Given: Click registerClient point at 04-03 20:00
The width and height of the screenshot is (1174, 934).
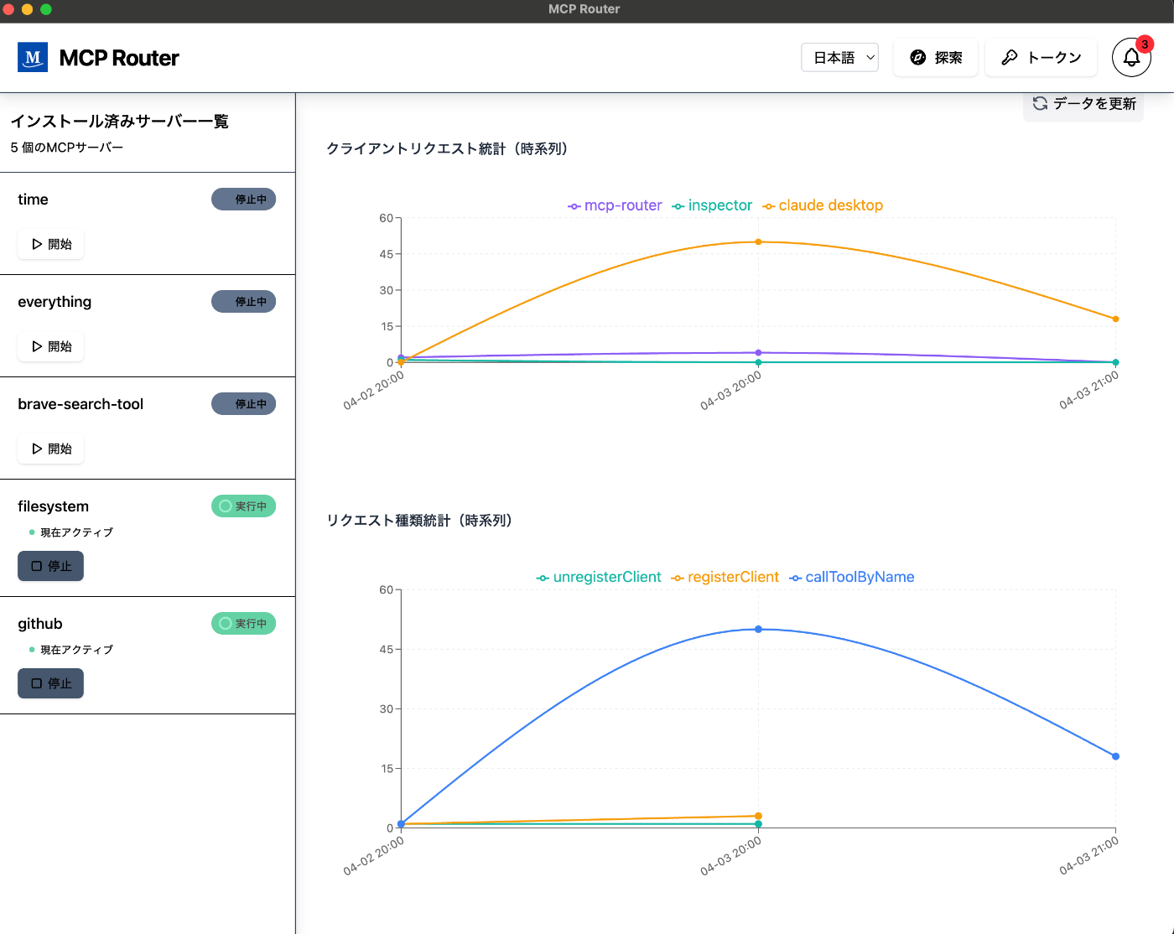Looking at the screenshot, I should pyautogui.click(x=758, y=816).
